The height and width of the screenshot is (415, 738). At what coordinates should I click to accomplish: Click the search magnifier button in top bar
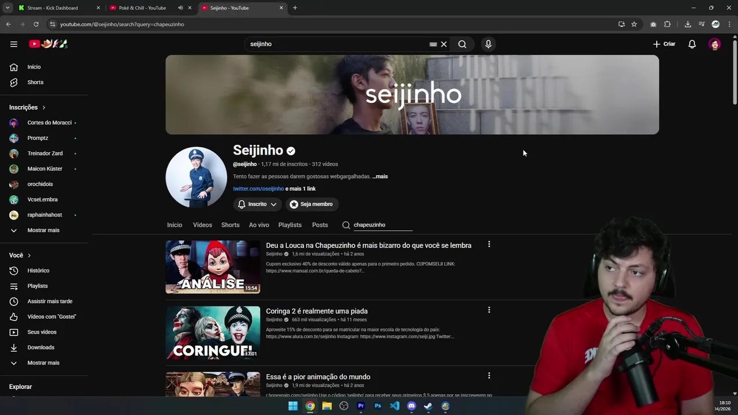point(462,44)
